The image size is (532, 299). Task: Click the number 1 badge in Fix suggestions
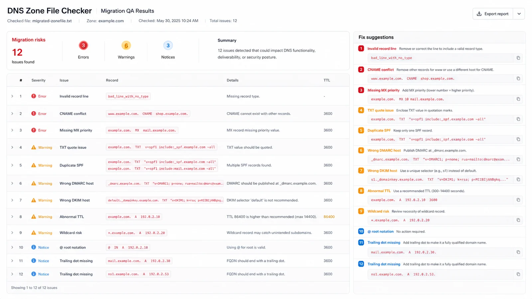[x=361, y=49]
